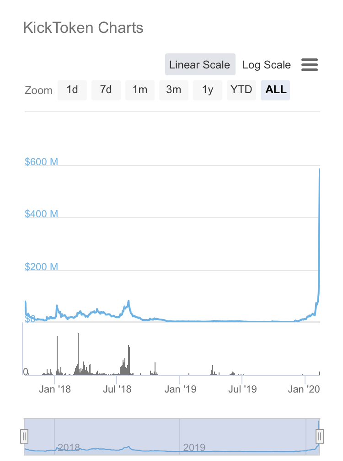Set zoom range to 7d

tap(106, 89)
